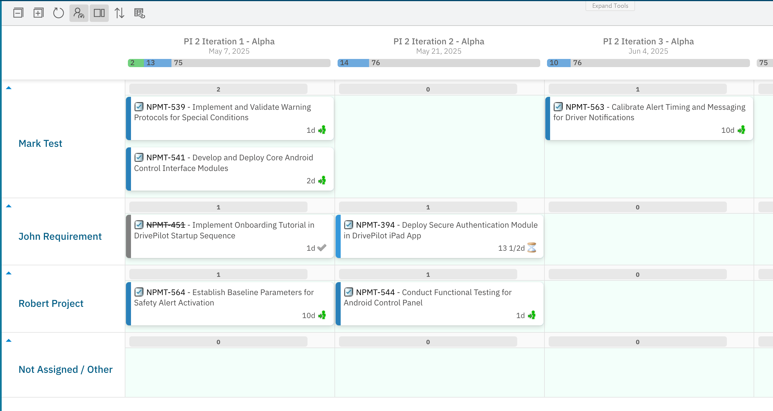Click the checkbox icon on NPMT-539 card
The height and width of the screenshot is (411, 773).
pos(139,107)
